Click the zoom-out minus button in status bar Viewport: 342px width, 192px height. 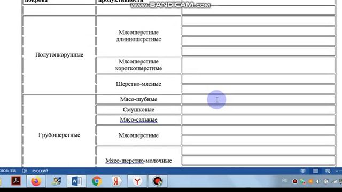(x=337, y=171)
